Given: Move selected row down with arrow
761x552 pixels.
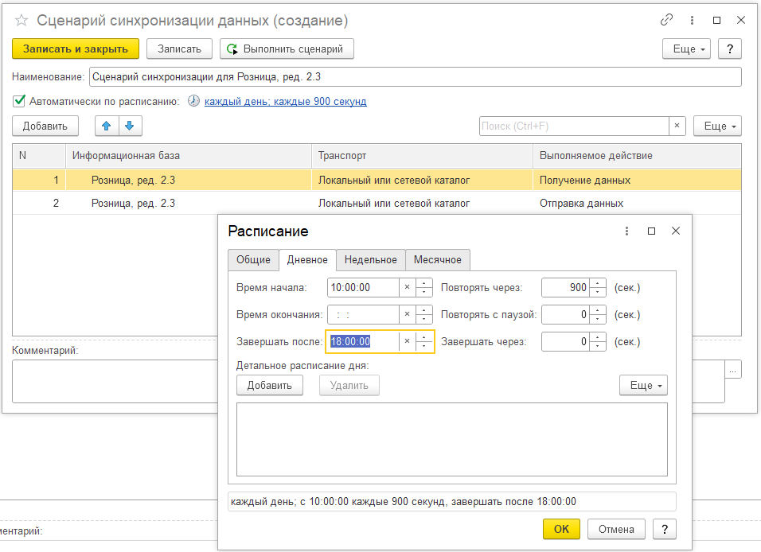Looking at the screenshot, I should point(129,126).
